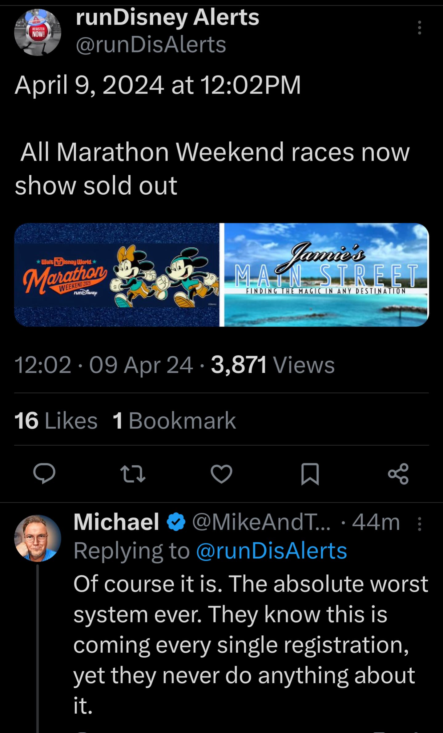This screenshot has width=443, height=733.
Task: Like the tweet with heart icon
Action: pos(221,474)
